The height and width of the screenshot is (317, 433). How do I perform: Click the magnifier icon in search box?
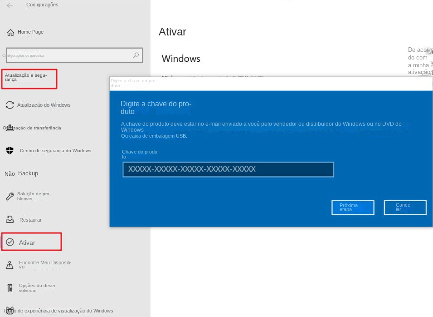coord(136,55)
